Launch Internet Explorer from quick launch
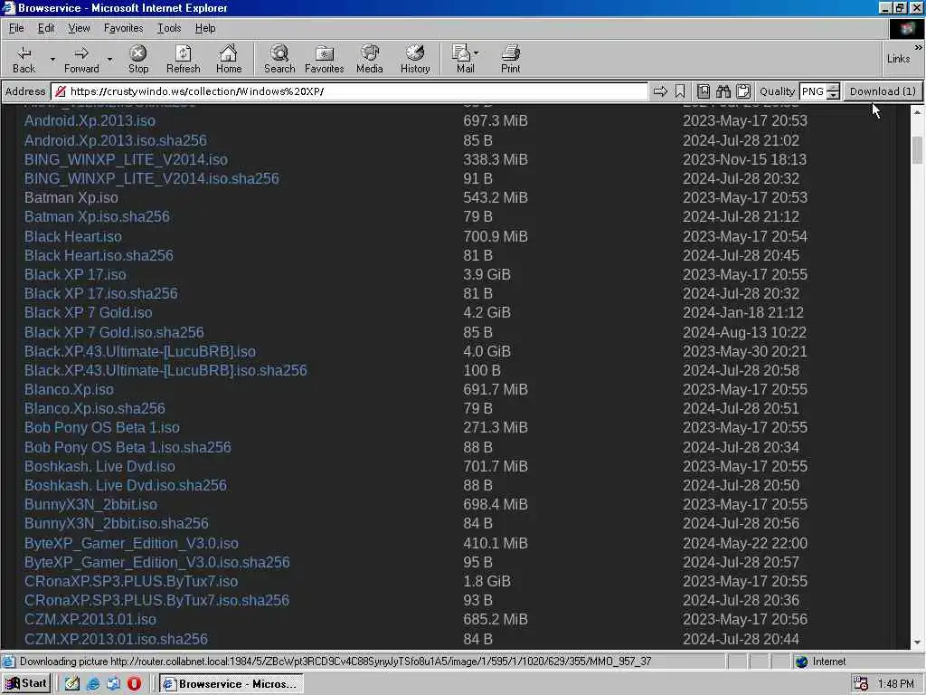The image size is (926, 695). [93, 684]
